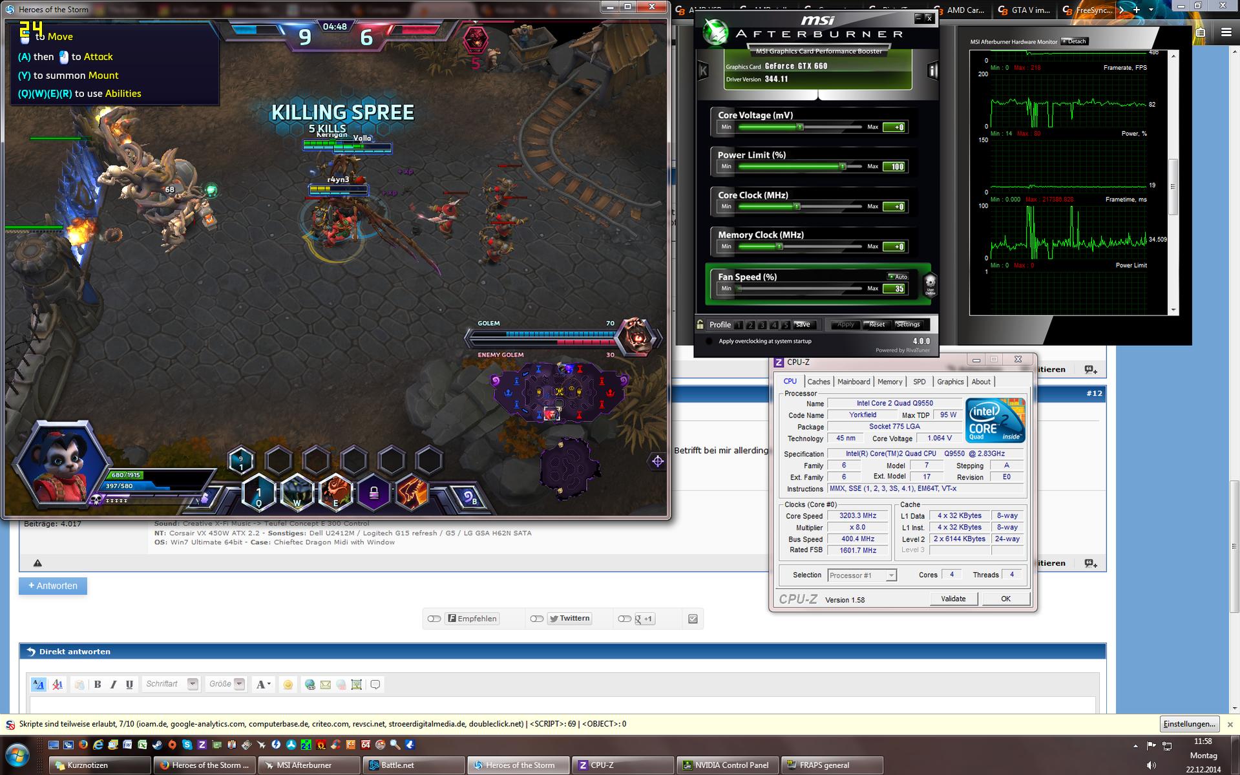The height and width of the screenshot is (775, 1240).
Task: Switch to the Caches tab in CPU-Z
Action: [x=819, y=382]
